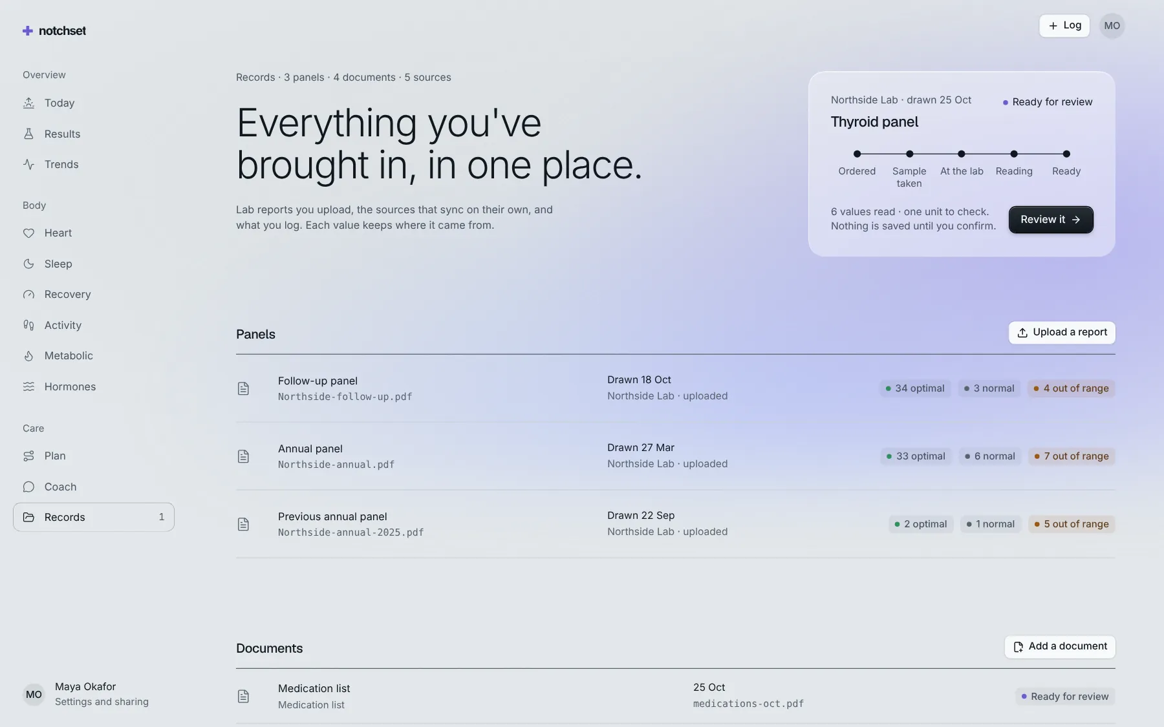Image resolution: width=1164 pixels, height=727 pixels.
Task: Navigate to Coach label
Action: 60,487
